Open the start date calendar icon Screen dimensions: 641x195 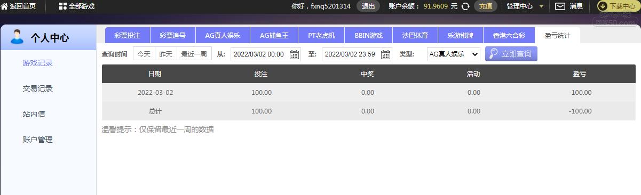click(295, 54)
